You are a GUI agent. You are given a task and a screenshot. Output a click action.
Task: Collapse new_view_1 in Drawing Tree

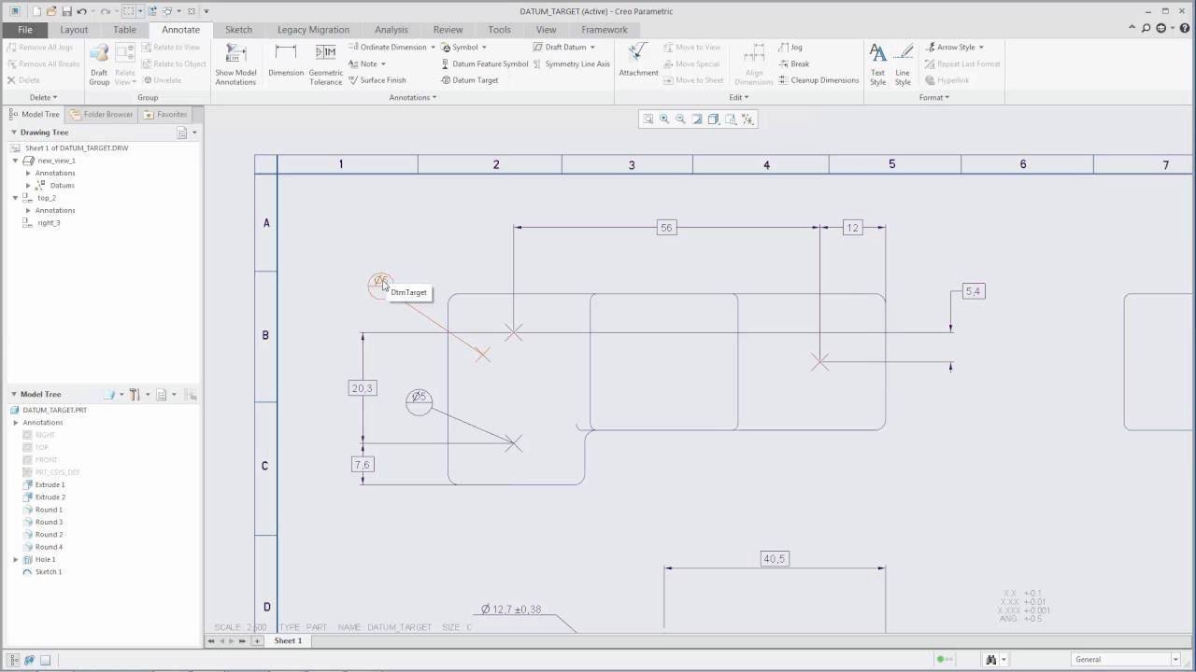16,161
